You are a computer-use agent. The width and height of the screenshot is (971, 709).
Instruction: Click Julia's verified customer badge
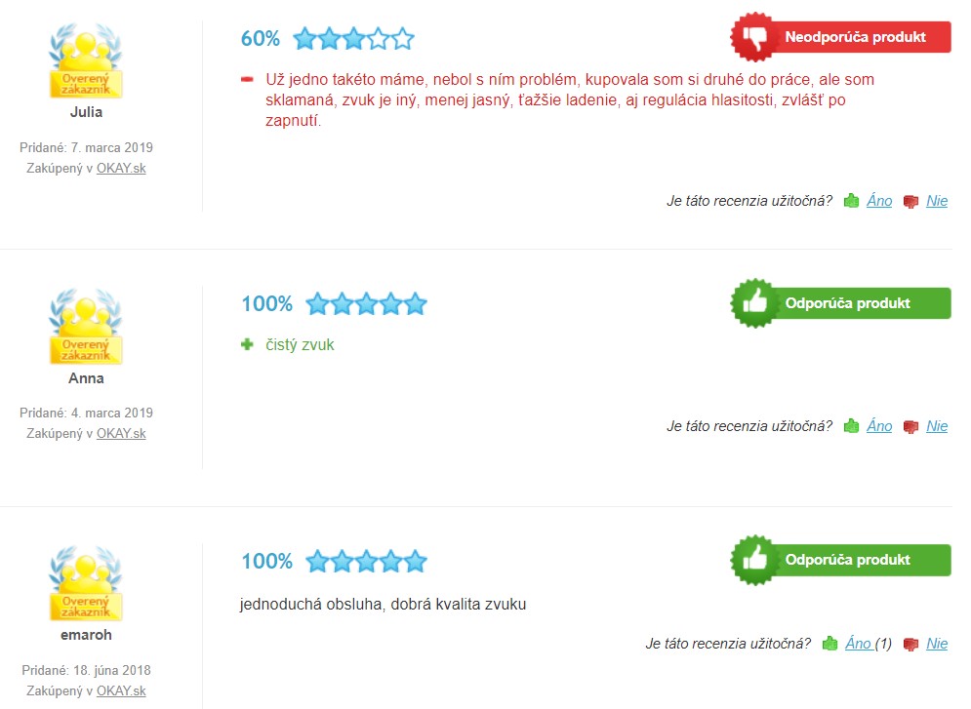coord(86,60)
